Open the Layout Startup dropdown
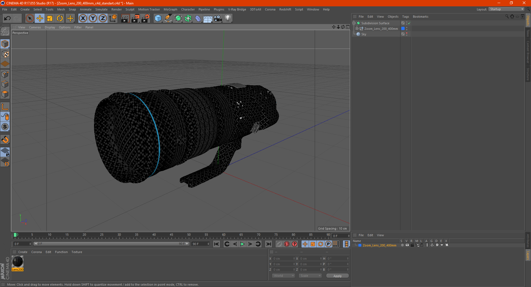Viewport: 531px width, 287px height. (x=506, y=9)
